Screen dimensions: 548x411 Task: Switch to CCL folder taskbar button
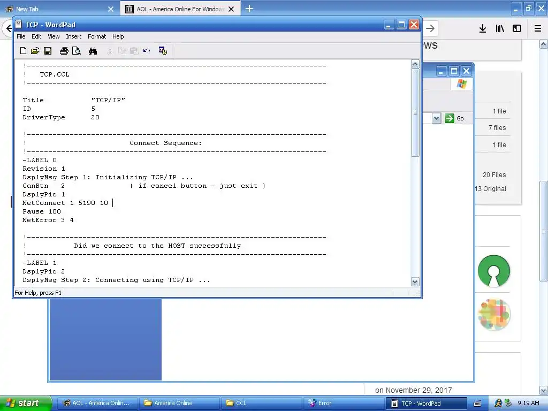click(261, 403)
